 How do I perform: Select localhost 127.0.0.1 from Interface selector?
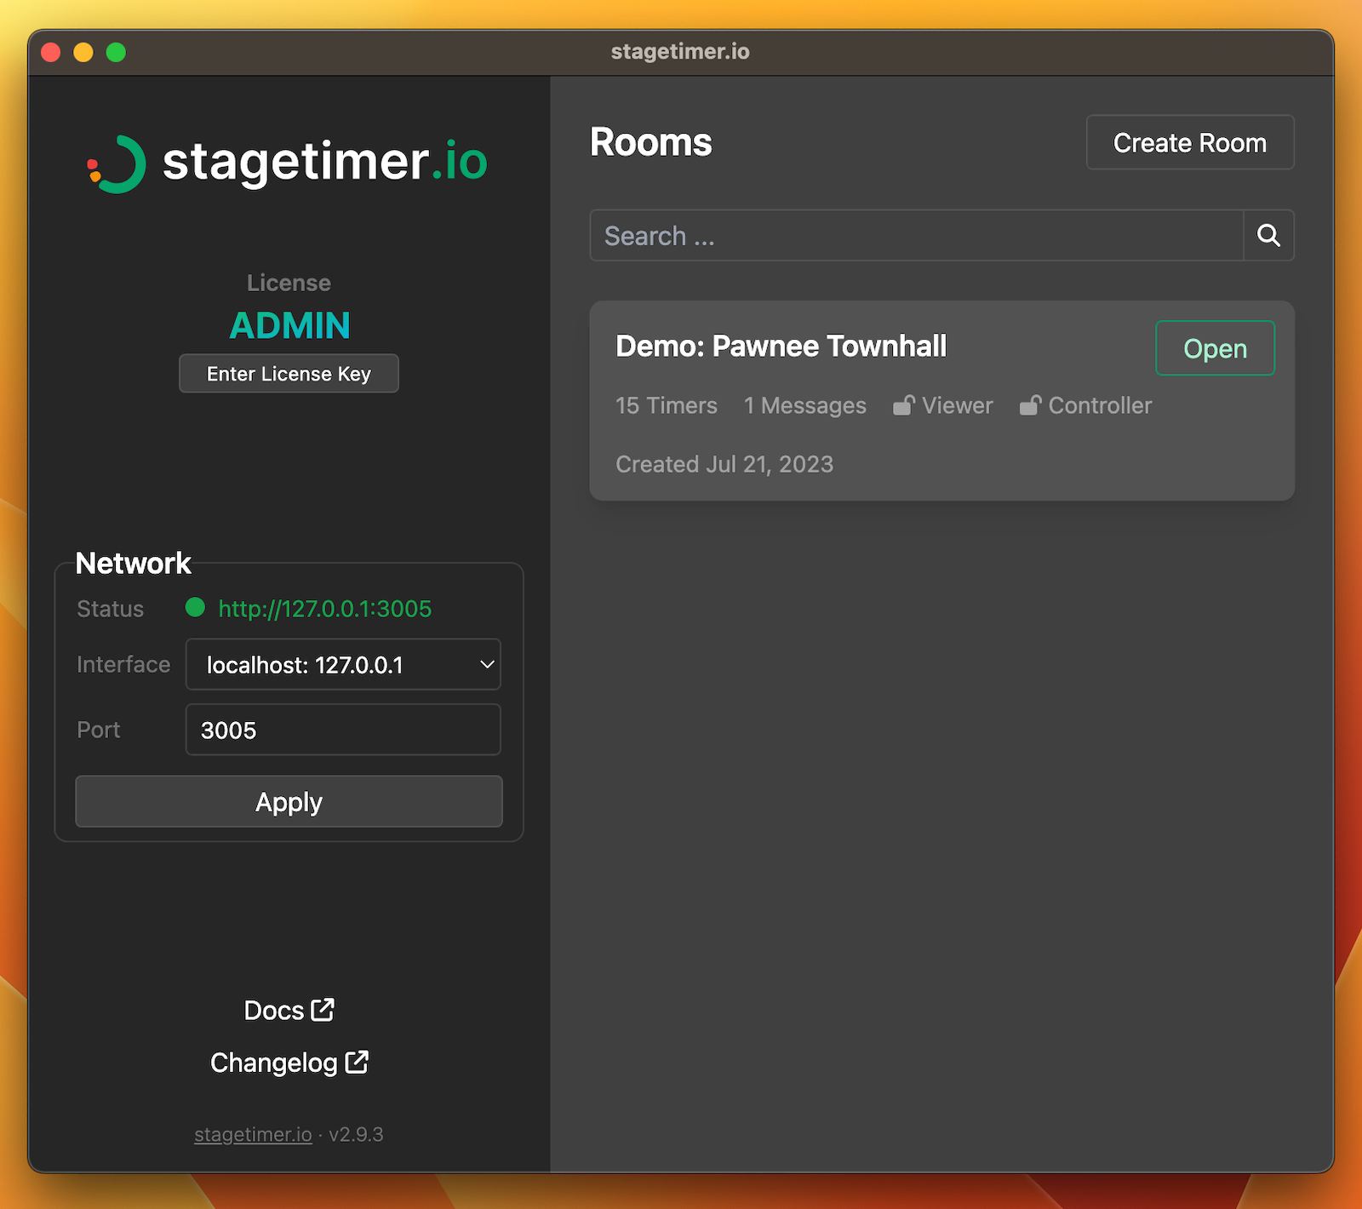[342, 665]
